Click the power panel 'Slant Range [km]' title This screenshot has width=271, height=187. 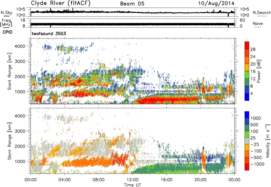coord(9,71)
